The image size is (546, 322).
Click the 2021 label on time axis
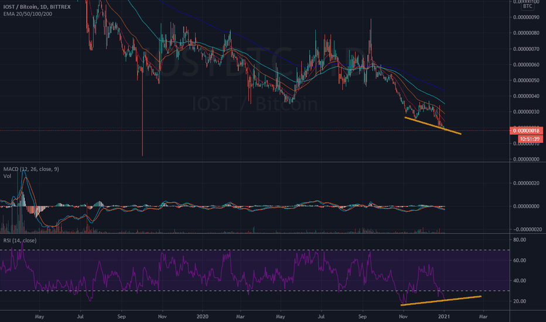click(444, 316)
